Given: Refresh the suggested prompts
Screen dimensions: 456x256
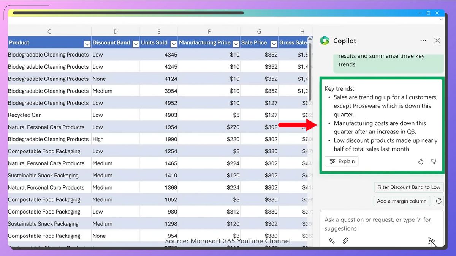Looking at the screenshot, I should click(439, 201).
